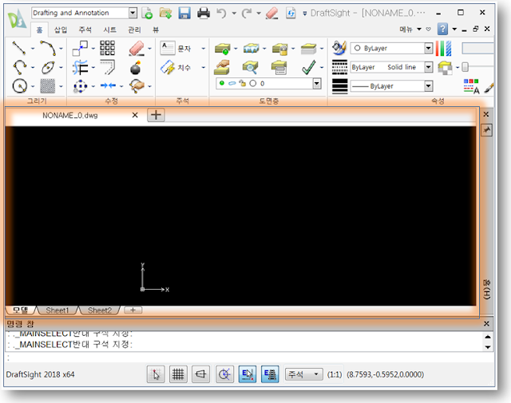Switch to the 시트 ribbon tab
Image resolution: width=511 pixels, height=403 pixels.
coord(110,30)
